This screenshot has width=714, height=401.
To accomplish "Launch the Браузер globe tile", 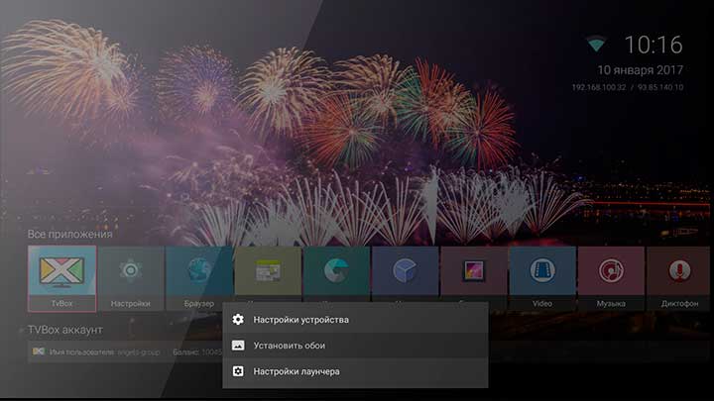I will (198, 275).
